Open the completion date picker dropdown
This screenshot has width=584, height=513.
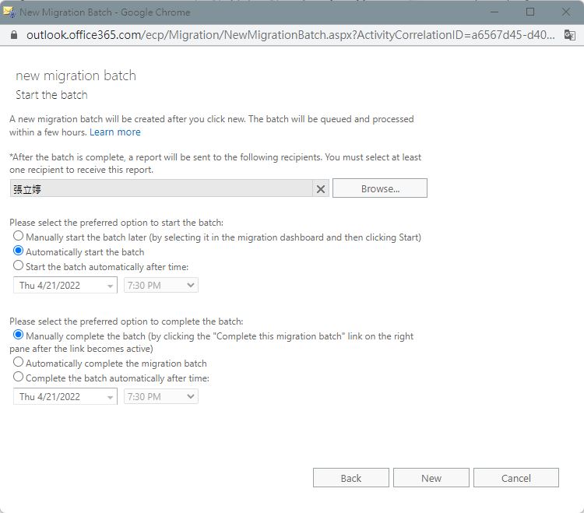coord(65,396)
